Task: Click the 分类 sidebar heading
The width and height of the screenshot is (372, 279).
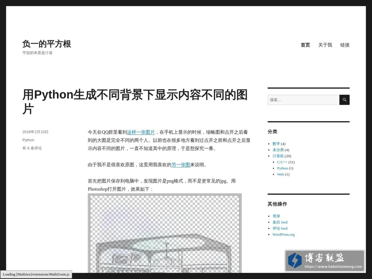Action: tap(272, 131)
